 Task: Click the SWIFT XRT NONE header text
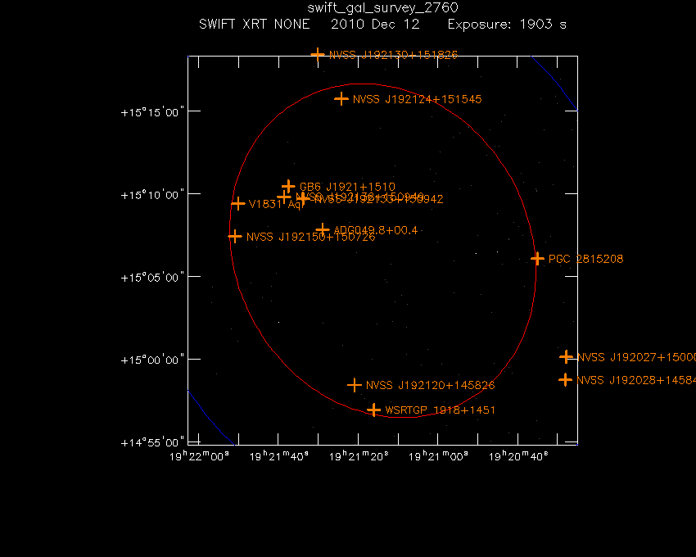pyautogui.click(x=255, y=24)
